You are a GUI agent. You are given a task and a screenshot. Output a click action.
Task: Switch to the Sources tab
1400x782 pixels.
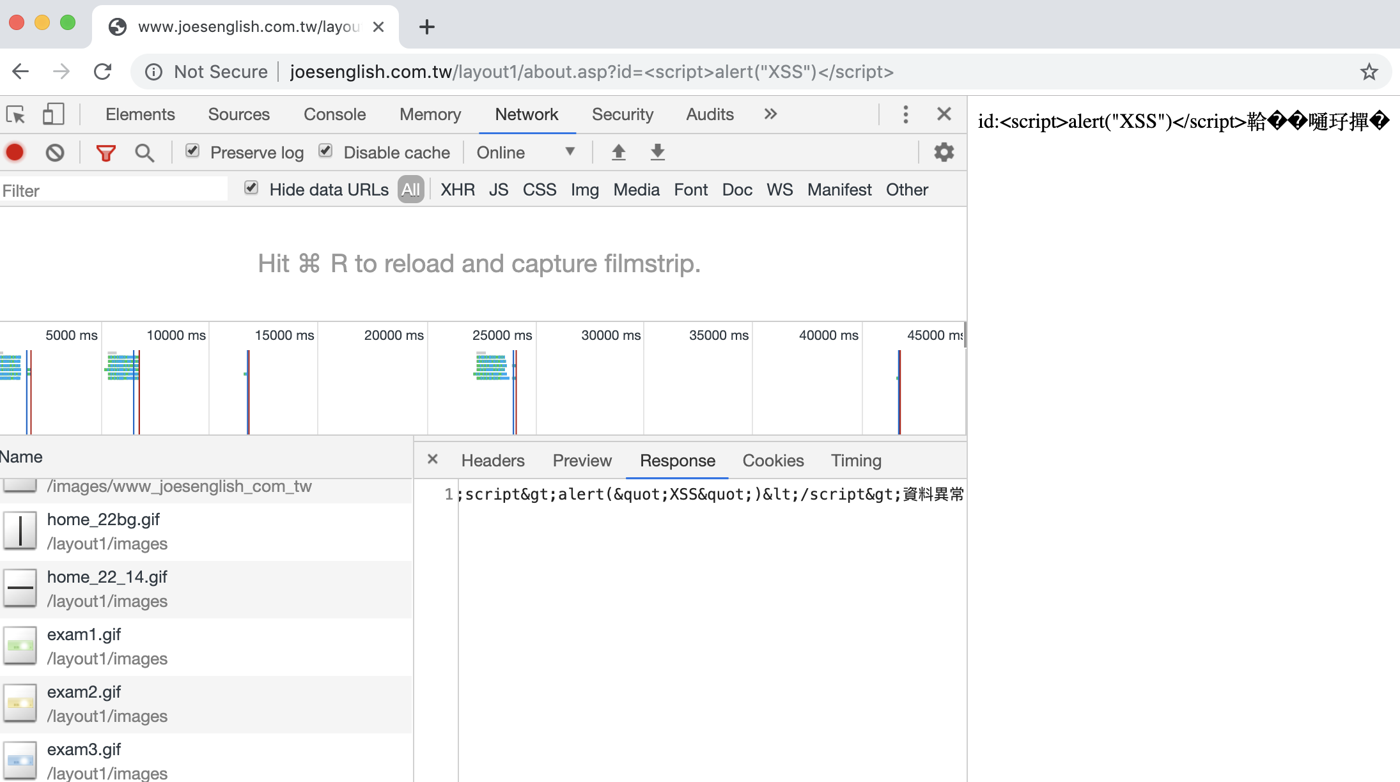tap(238, 114)
